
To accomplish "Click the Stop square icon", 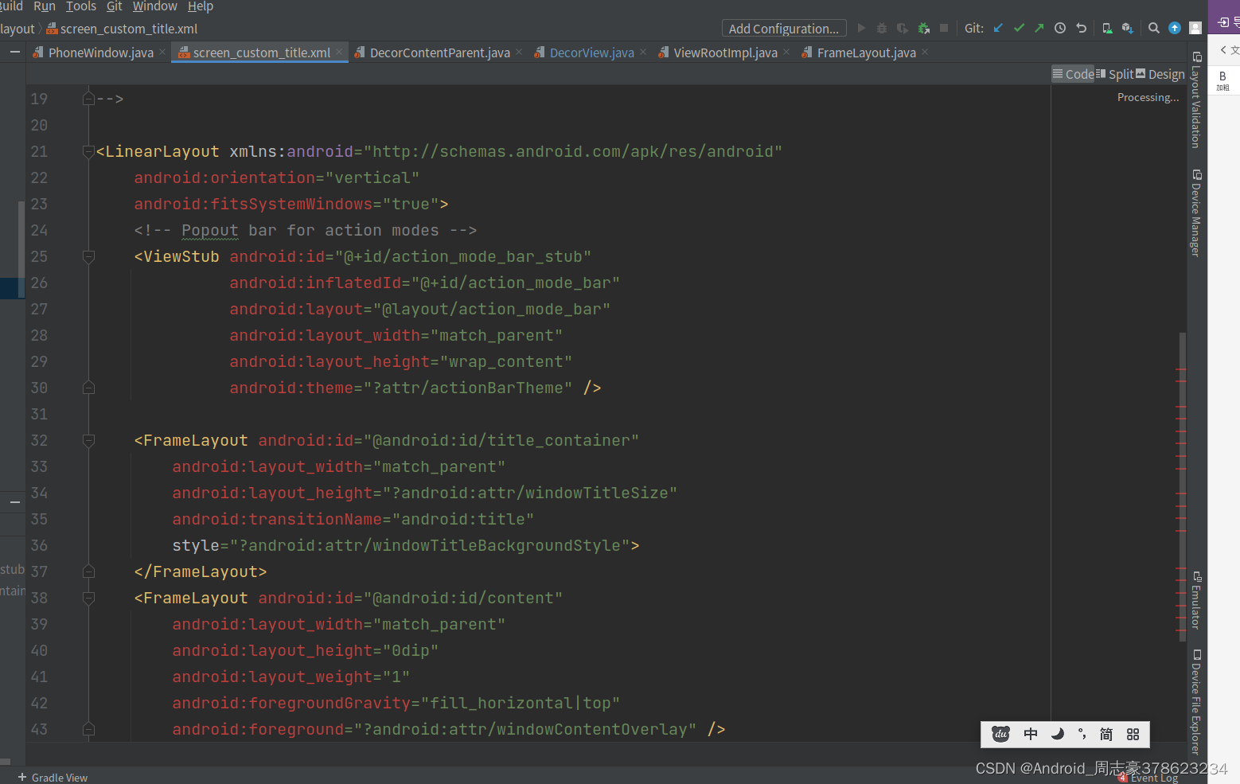I will pos(944,28).
